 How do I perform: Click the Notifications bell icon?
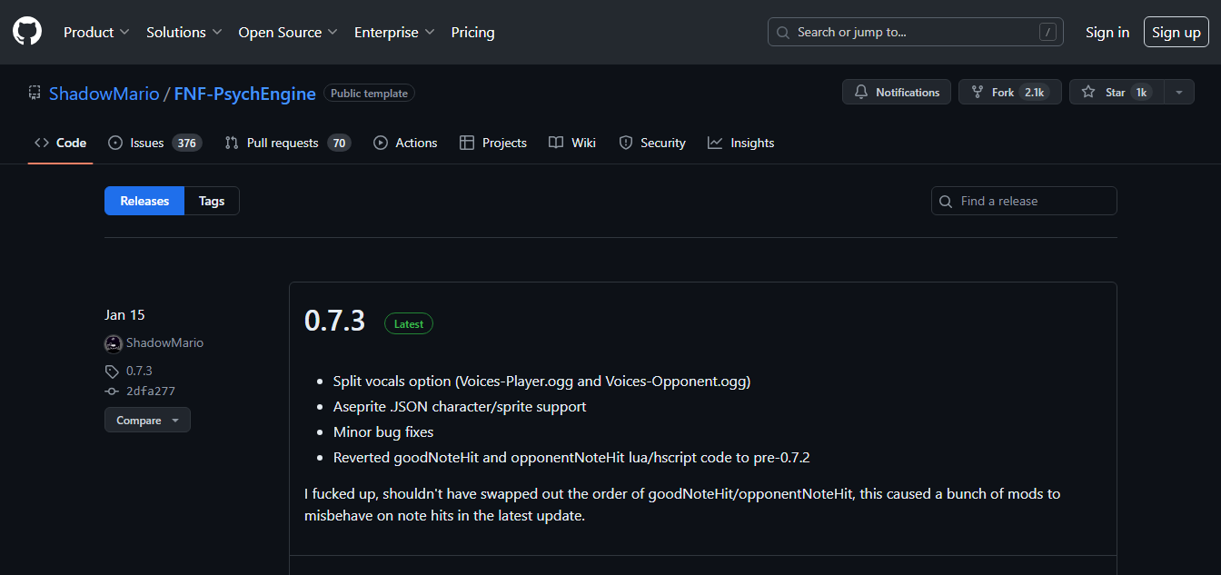tap(861, 92)
